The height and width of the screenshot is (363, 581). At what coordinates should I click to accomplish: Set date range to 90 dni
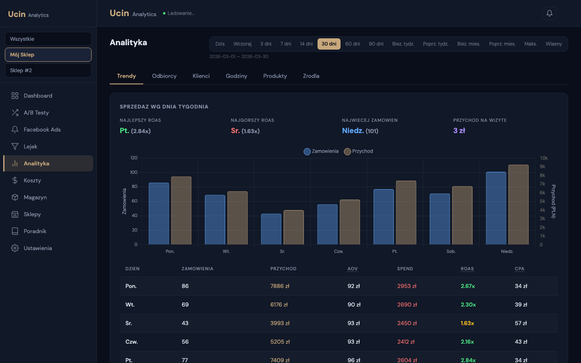376,44
